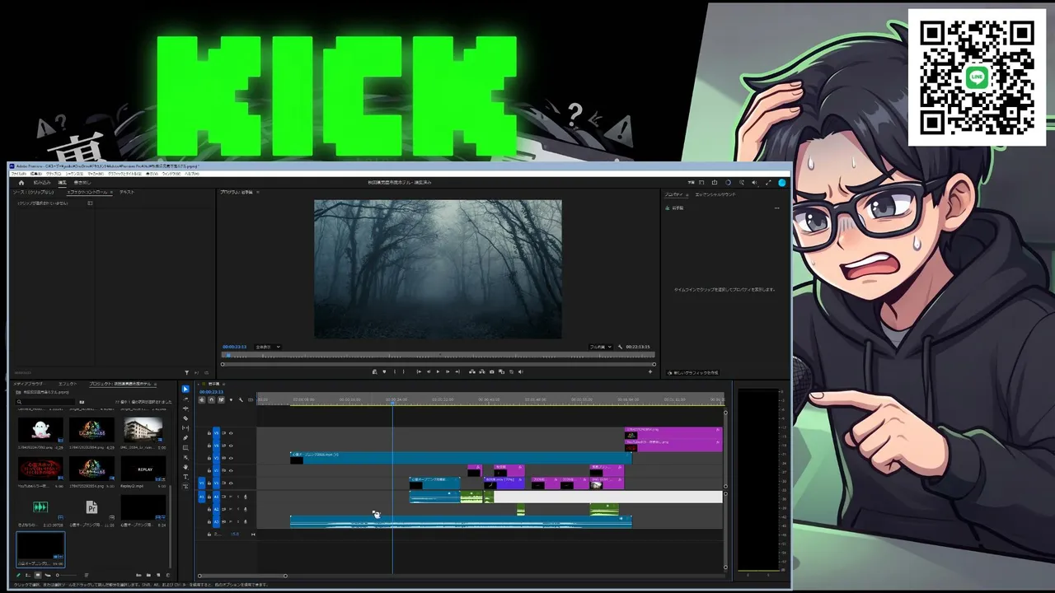Open the blue user profile icon
This screenshot has height=593, width=1055.
click(x=782, y=182)
